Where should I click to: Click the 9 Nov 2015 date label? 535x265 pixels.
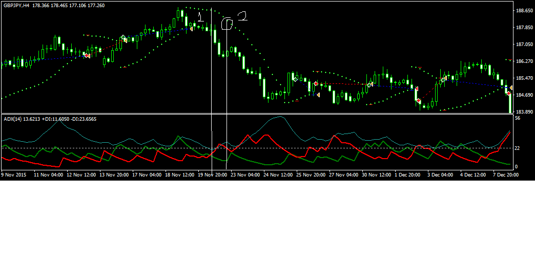(14, 174)
